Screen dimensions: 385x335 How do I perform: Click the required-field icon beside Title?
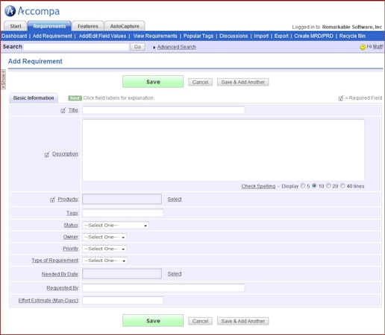pyautogui.click(x=63, y=110)
